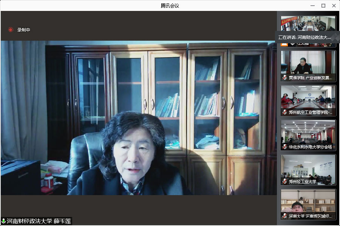Click the red recording indicator icon
This screenshot has height=226, width=340.
coord(11,30)
